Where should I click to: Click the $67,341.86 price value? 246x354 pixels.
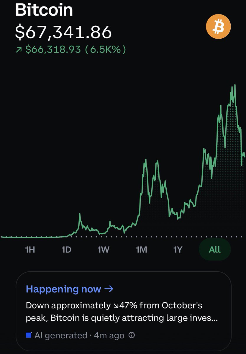(63, 32)
